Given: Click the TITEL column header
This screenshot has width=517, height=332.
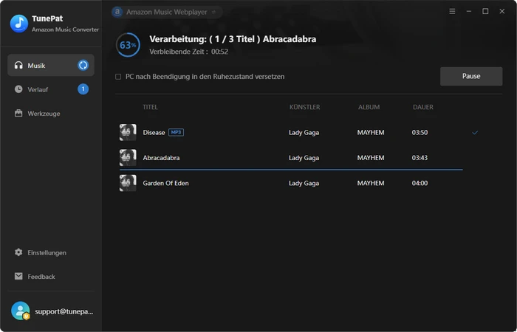Looking at the screenshot, I should tap(151, 107).
